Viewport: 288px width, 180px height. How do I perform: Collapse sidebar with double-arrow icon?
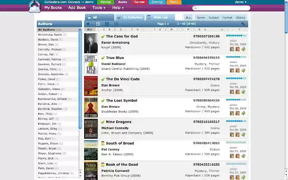tap(88, 24)
